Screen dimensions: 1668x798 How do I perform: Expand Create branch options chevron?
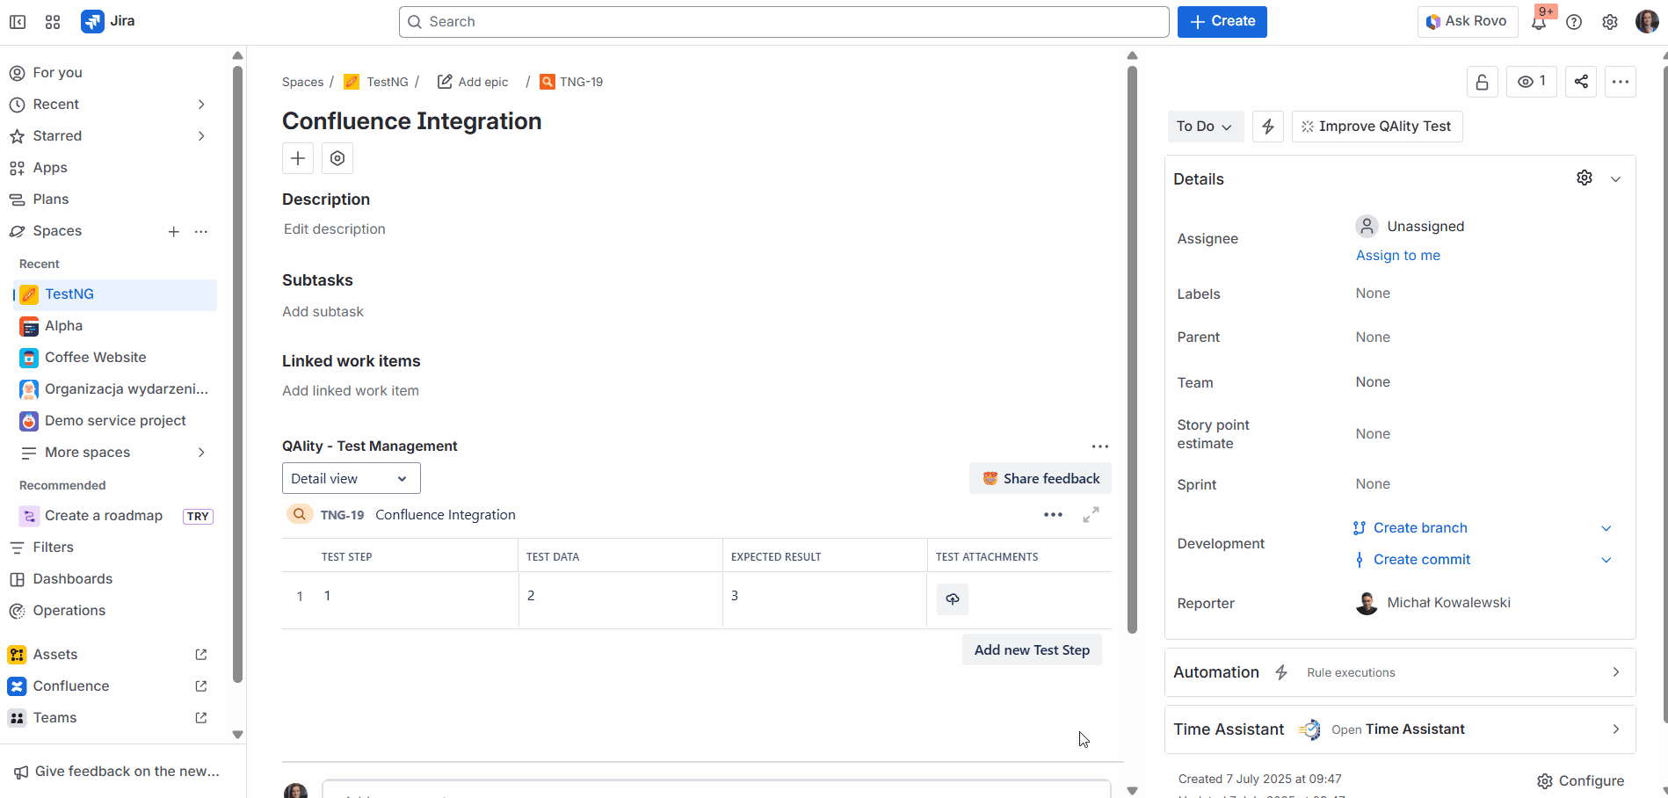coord(1606,528)
